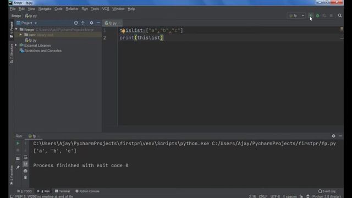The image size is (352, 198).
Task: Toggle the Favorites side tool window tab
Action: pyautogui.click(x=12, y=175)
